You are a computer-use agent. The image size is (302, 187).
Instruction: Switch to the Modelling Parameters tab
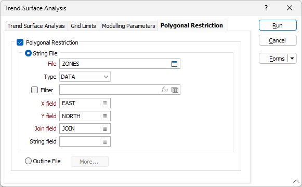(x=128, y=26)
